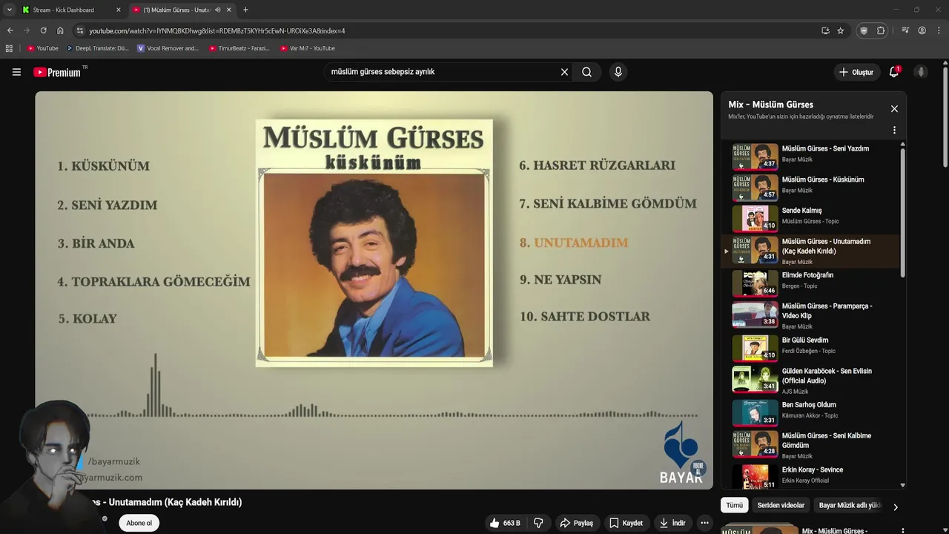Select the Bayar Müzik adlı chip
Image resolution: width=949 pixels, height=534 pixels.
point(850,505)
